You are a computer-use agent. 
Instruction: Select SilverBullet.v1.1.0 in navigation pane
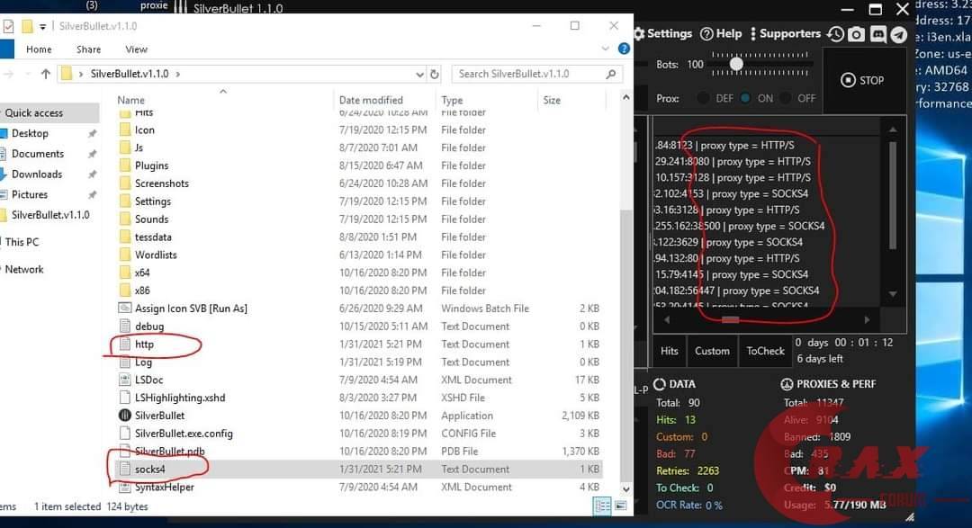(x=50, y=215)
